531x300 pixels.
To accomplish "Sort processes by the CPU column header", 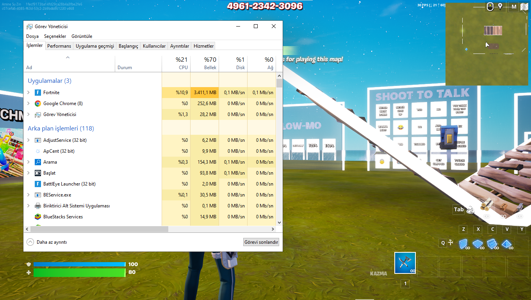I will 176,64.
